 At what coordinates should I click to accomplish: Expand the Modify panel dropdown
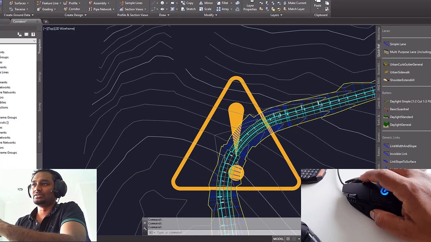pos(210,15)
